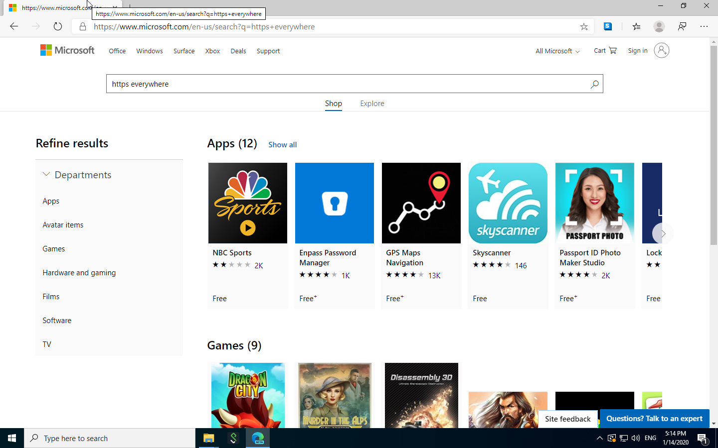Click the carousel next arrow
The height and width of the screenshot is (448, 718).
coord(663,233)
